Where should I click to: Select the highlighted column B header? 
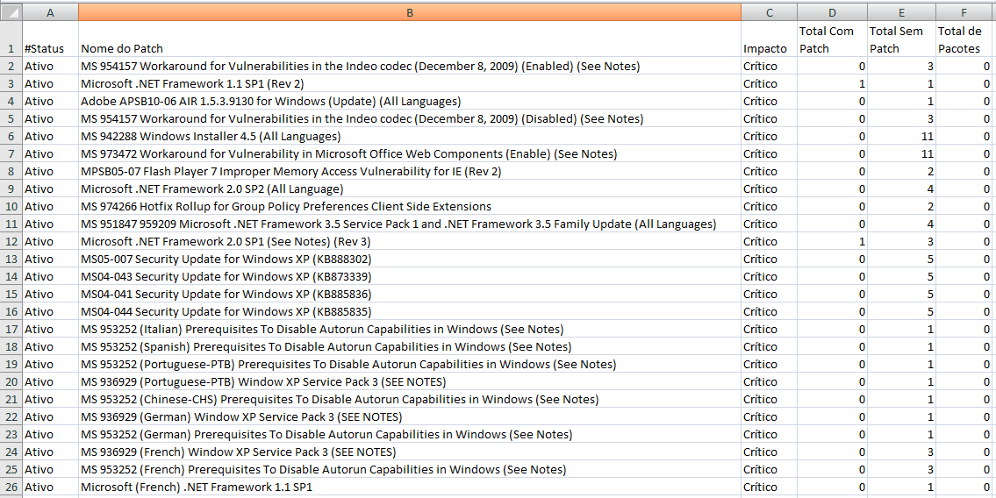pyautogui.click(x=410, y=12)
